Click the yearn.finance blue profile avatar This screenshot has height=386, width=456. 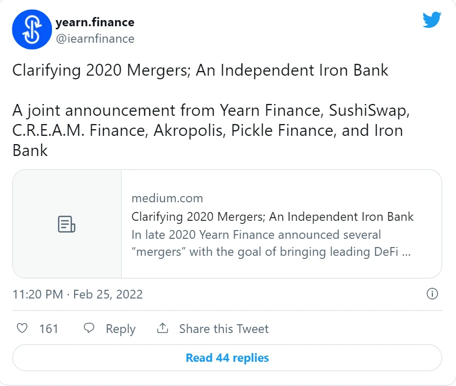pyautogui.click(x=32, y=29)
